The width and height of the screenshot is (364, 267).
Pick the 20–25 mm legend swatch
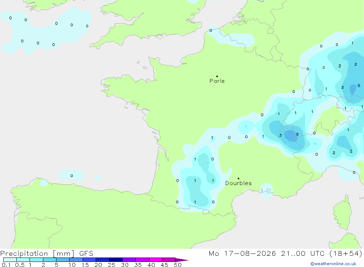pyautogui.click(x=102, y=260)
